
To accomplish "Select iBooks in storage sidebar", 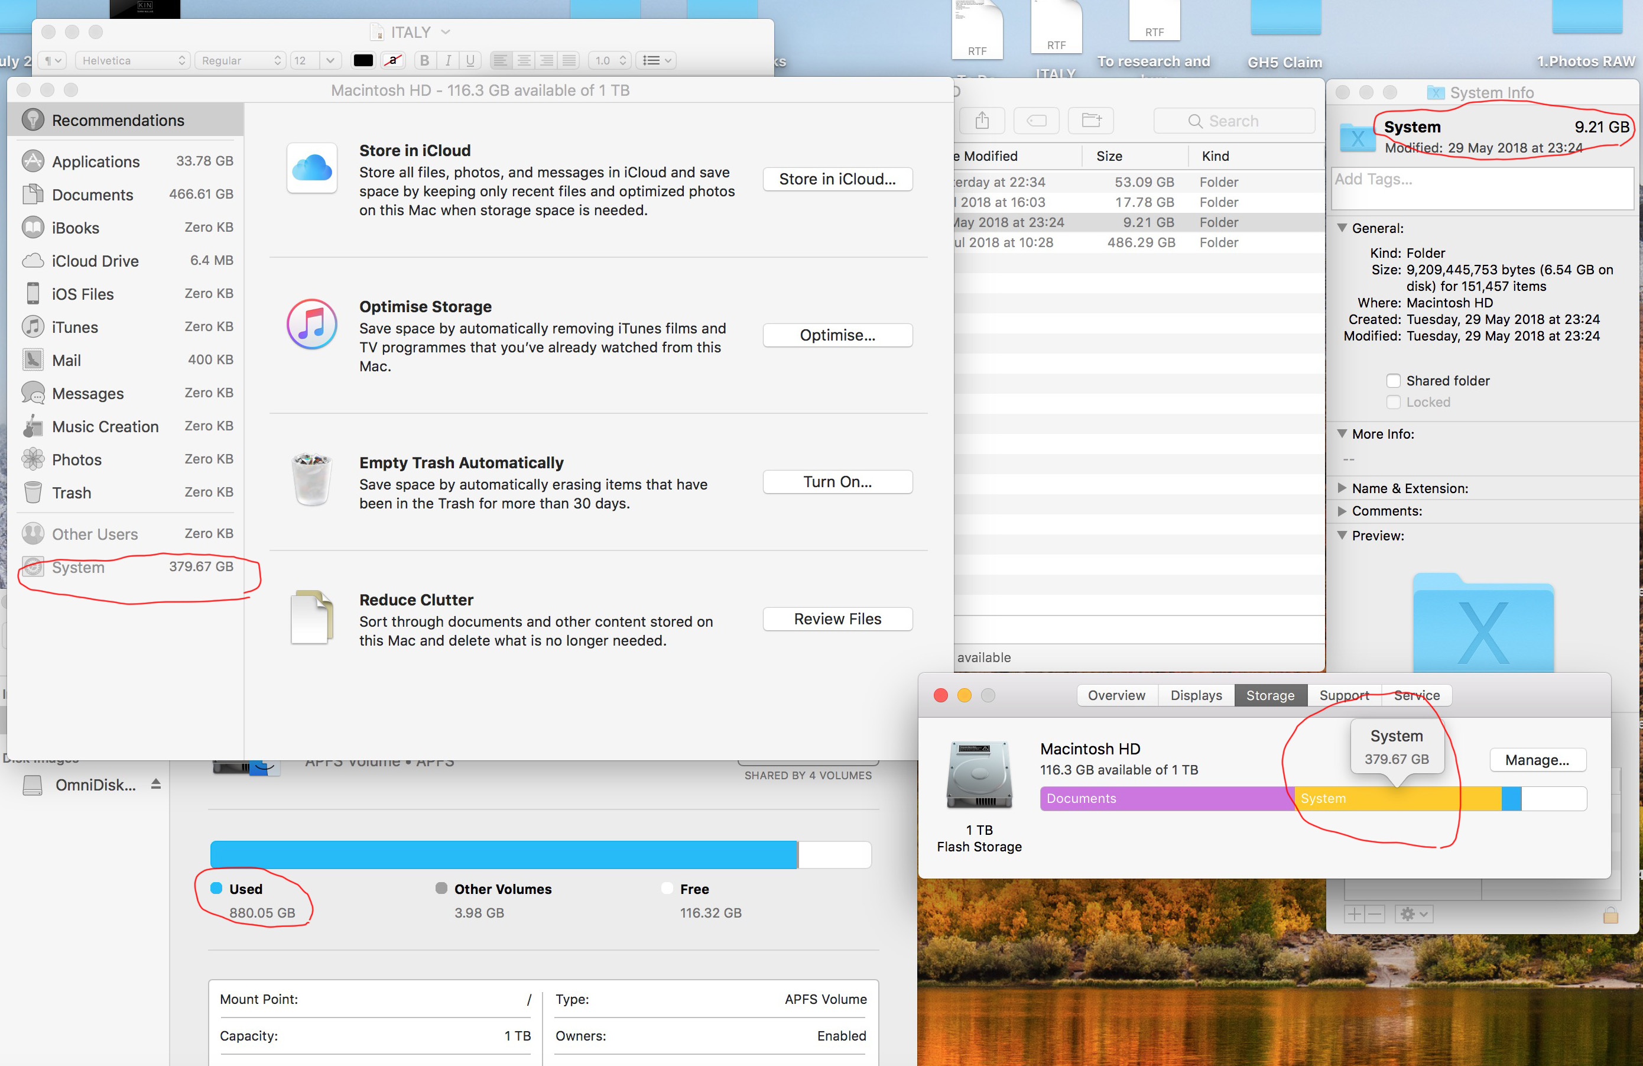I will [127, 228].
